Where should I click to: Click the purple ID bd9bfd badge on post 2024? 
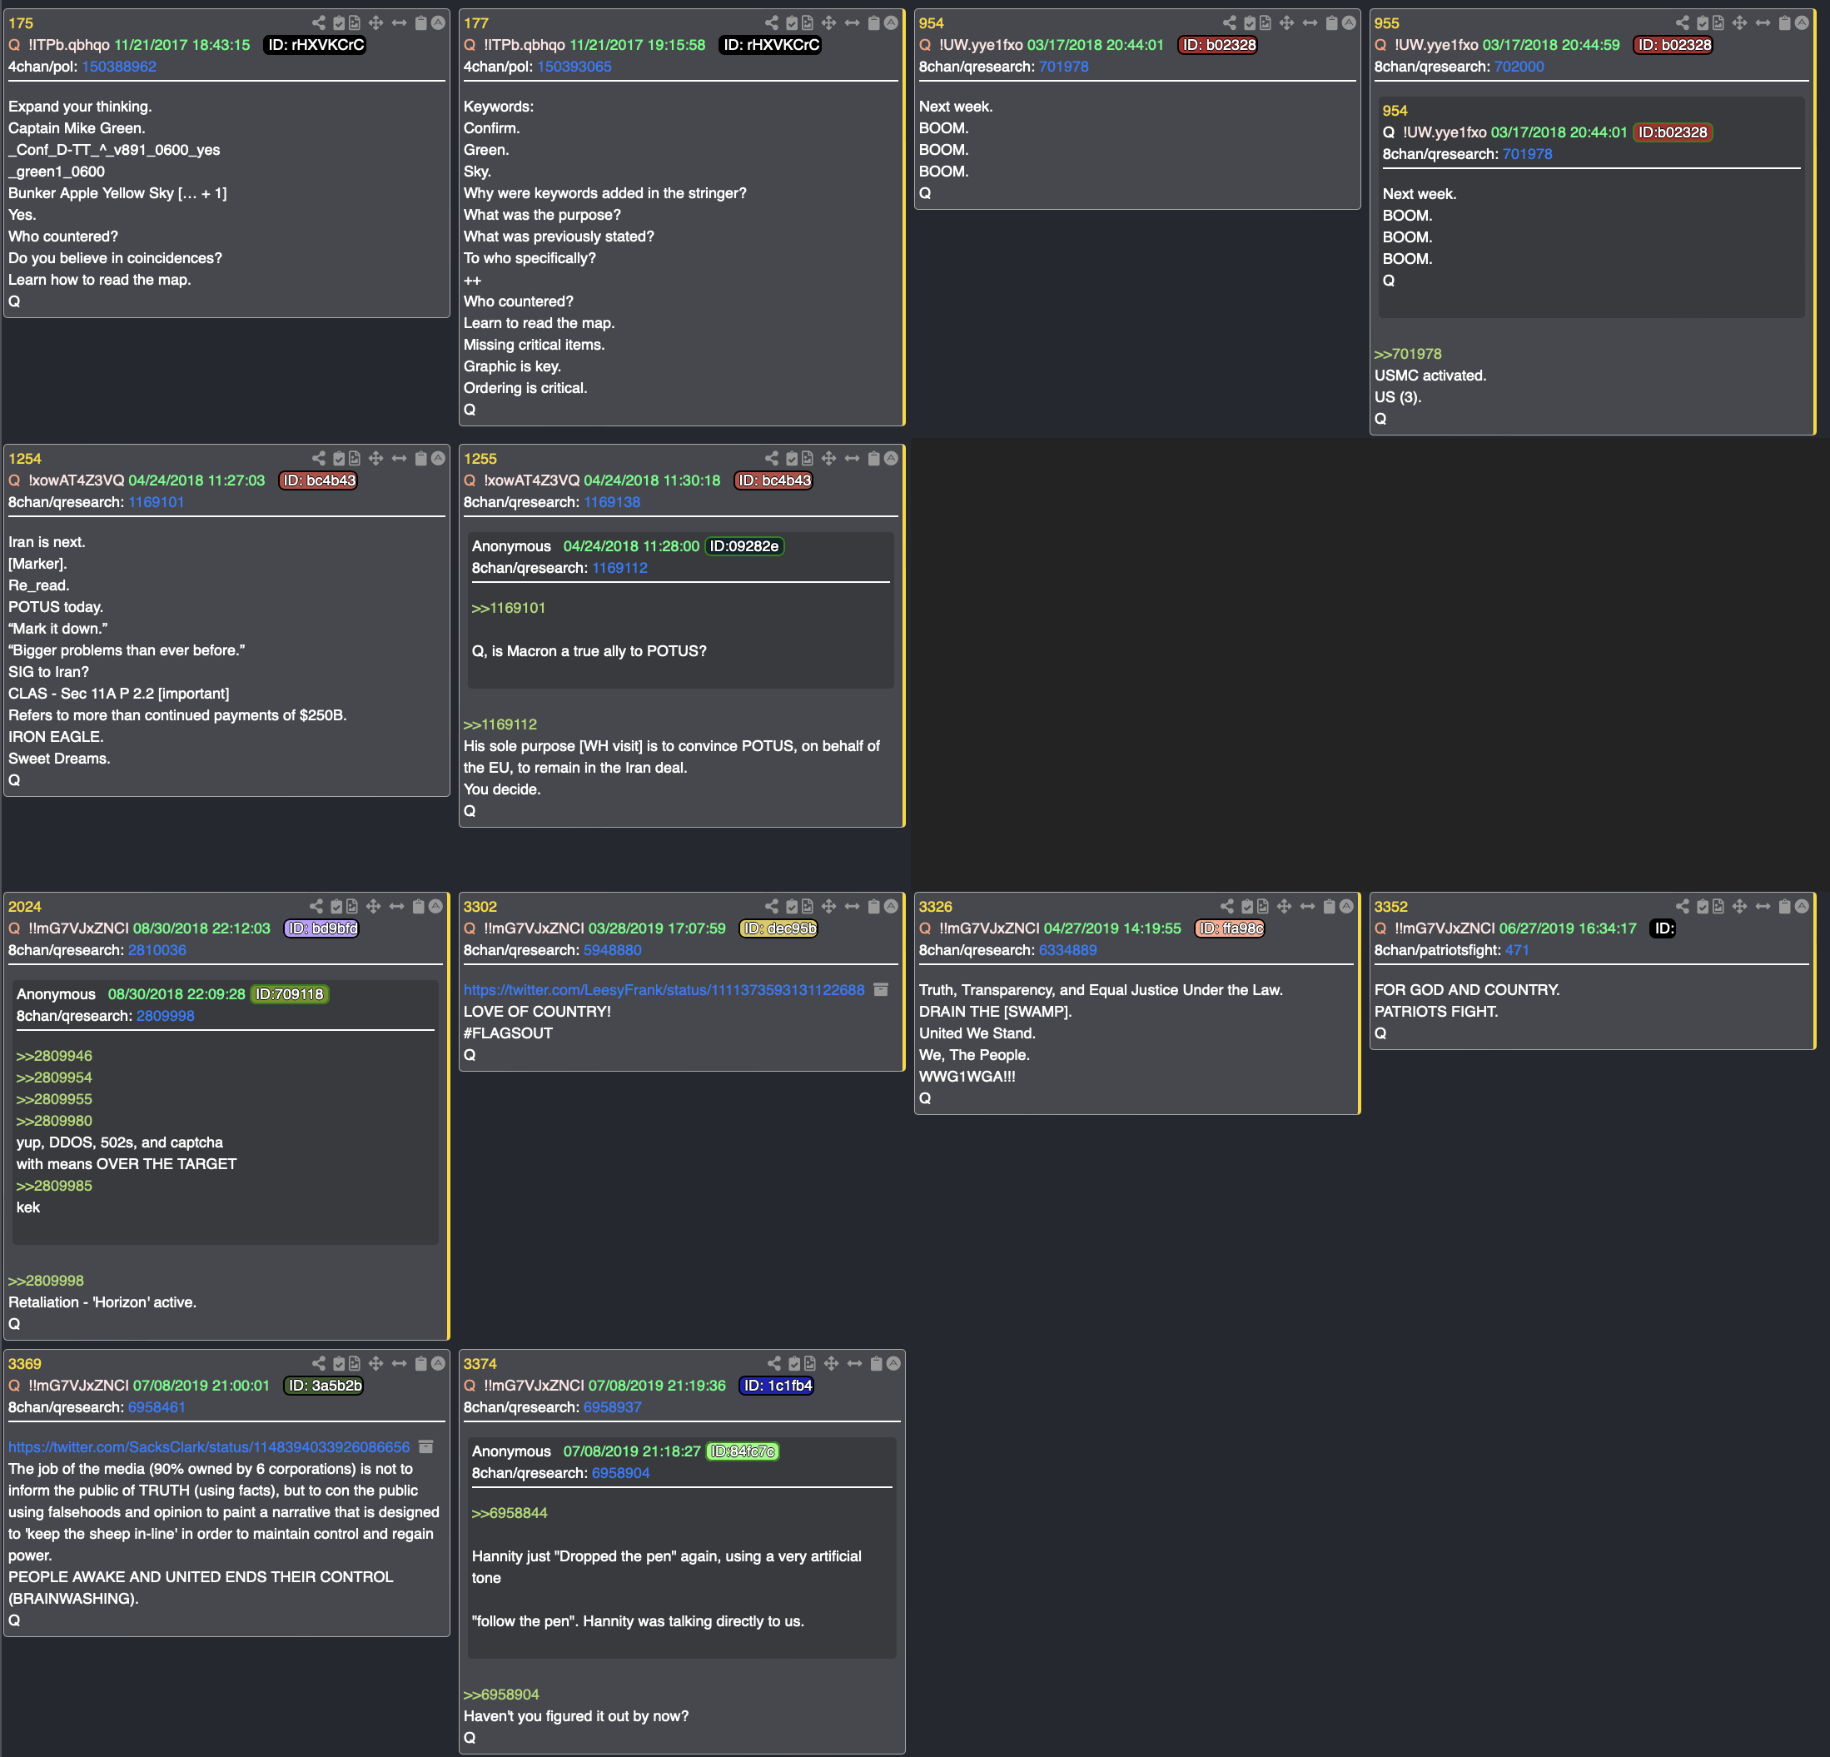click(x=322, y=929)
